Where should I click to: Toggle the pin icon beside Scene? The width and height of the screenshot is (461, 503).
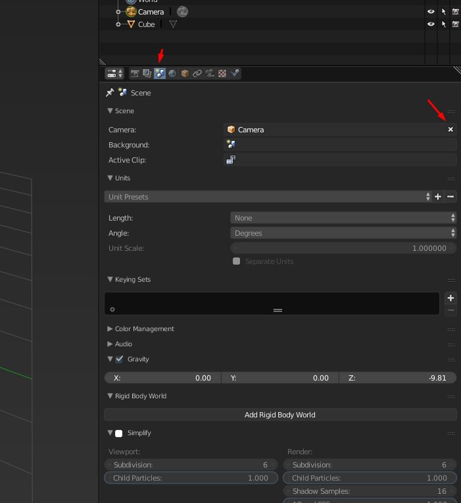(x=110, y=93)
